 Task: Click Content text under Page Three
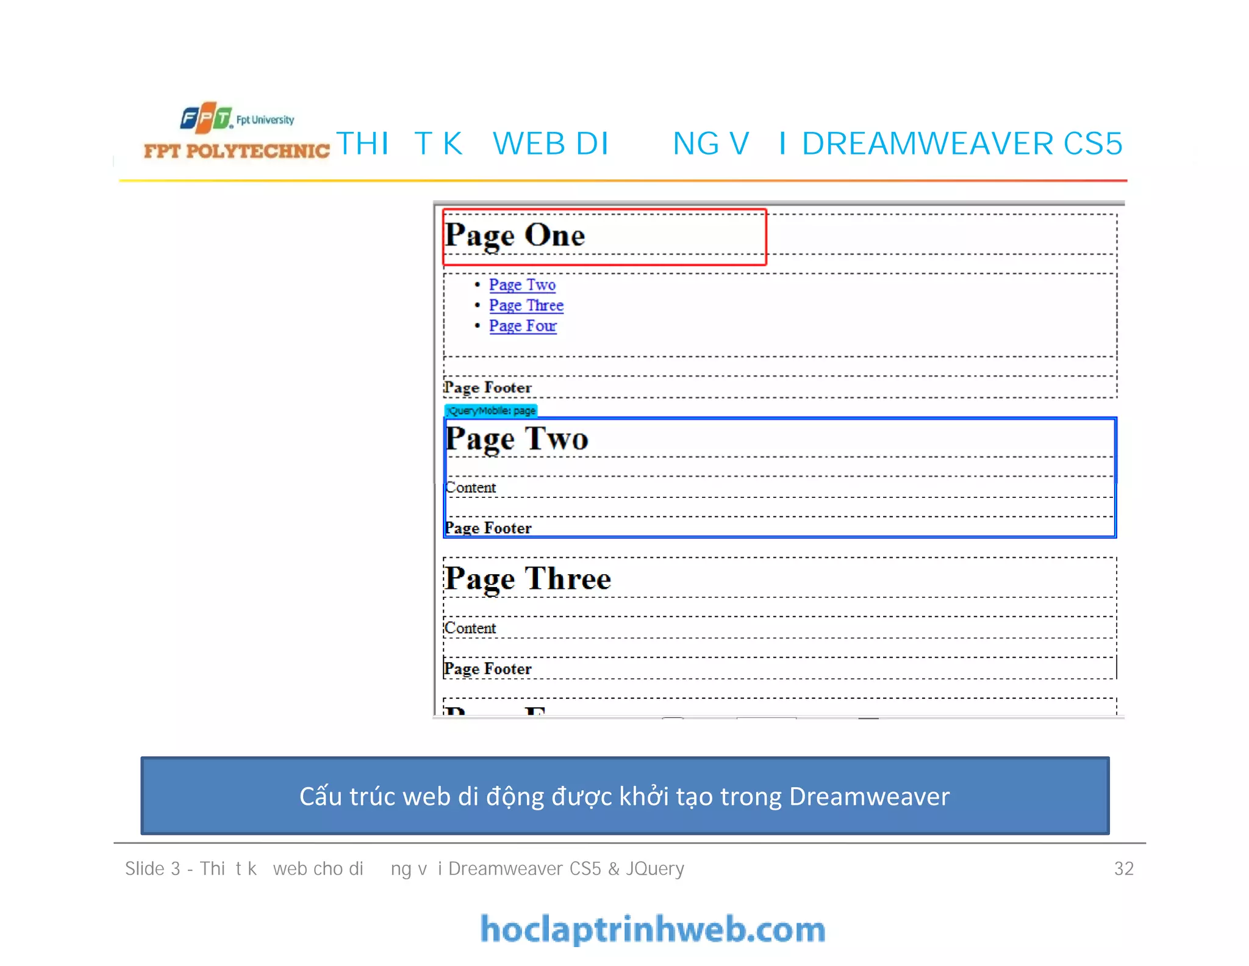tap(470, 628)
